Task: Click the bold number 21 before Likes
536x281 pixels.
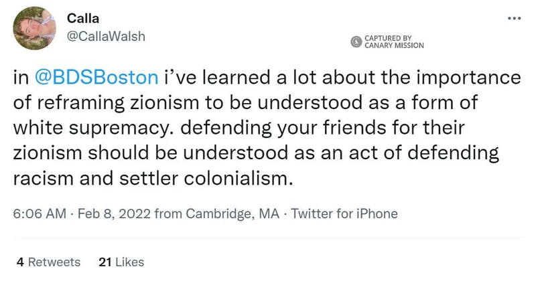Action: 104,262
